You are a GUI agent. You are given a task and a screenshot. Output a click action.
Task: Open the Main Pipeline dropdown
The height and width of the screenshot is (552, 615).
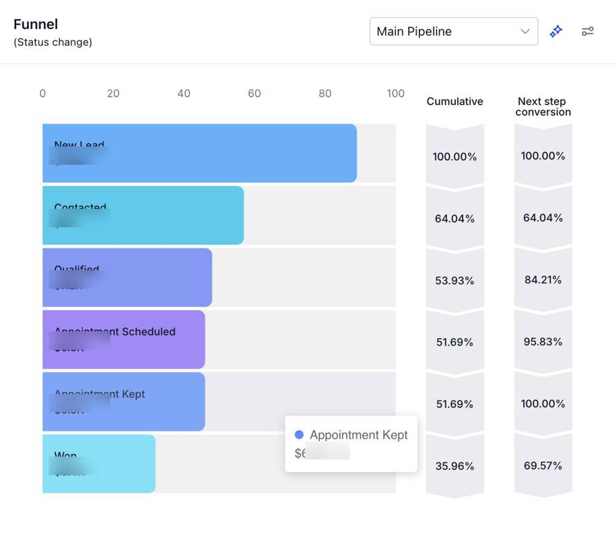tap(453, 31)
